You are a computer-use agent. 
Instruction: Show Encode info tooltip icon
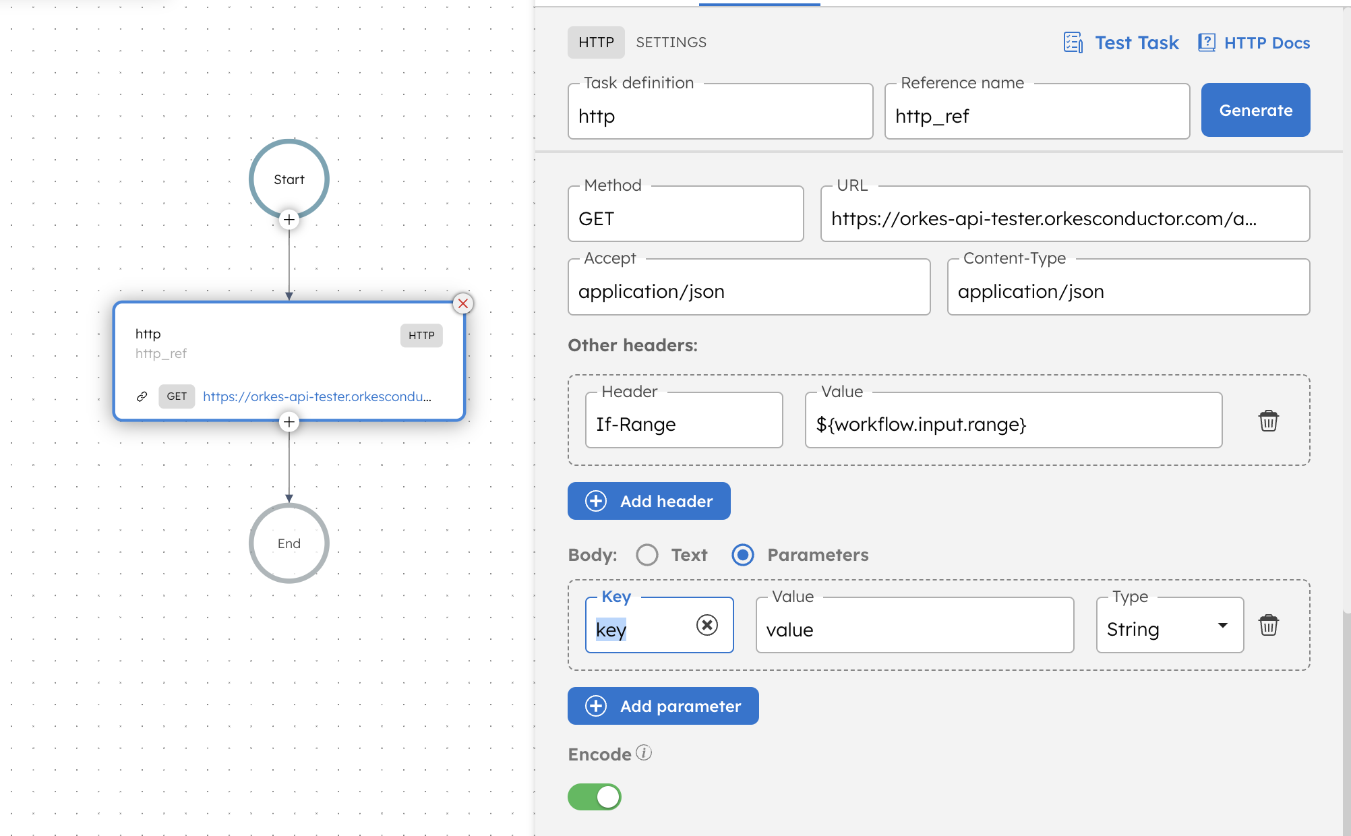pyautogui.click(x=644, y=752)
